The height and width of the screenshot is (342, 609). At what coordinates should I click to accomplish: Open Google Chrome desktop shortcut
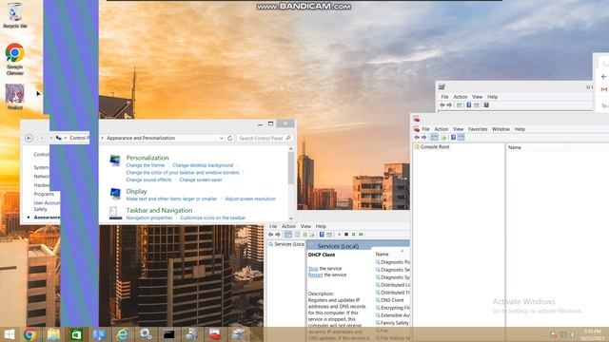tap(15, 58)
